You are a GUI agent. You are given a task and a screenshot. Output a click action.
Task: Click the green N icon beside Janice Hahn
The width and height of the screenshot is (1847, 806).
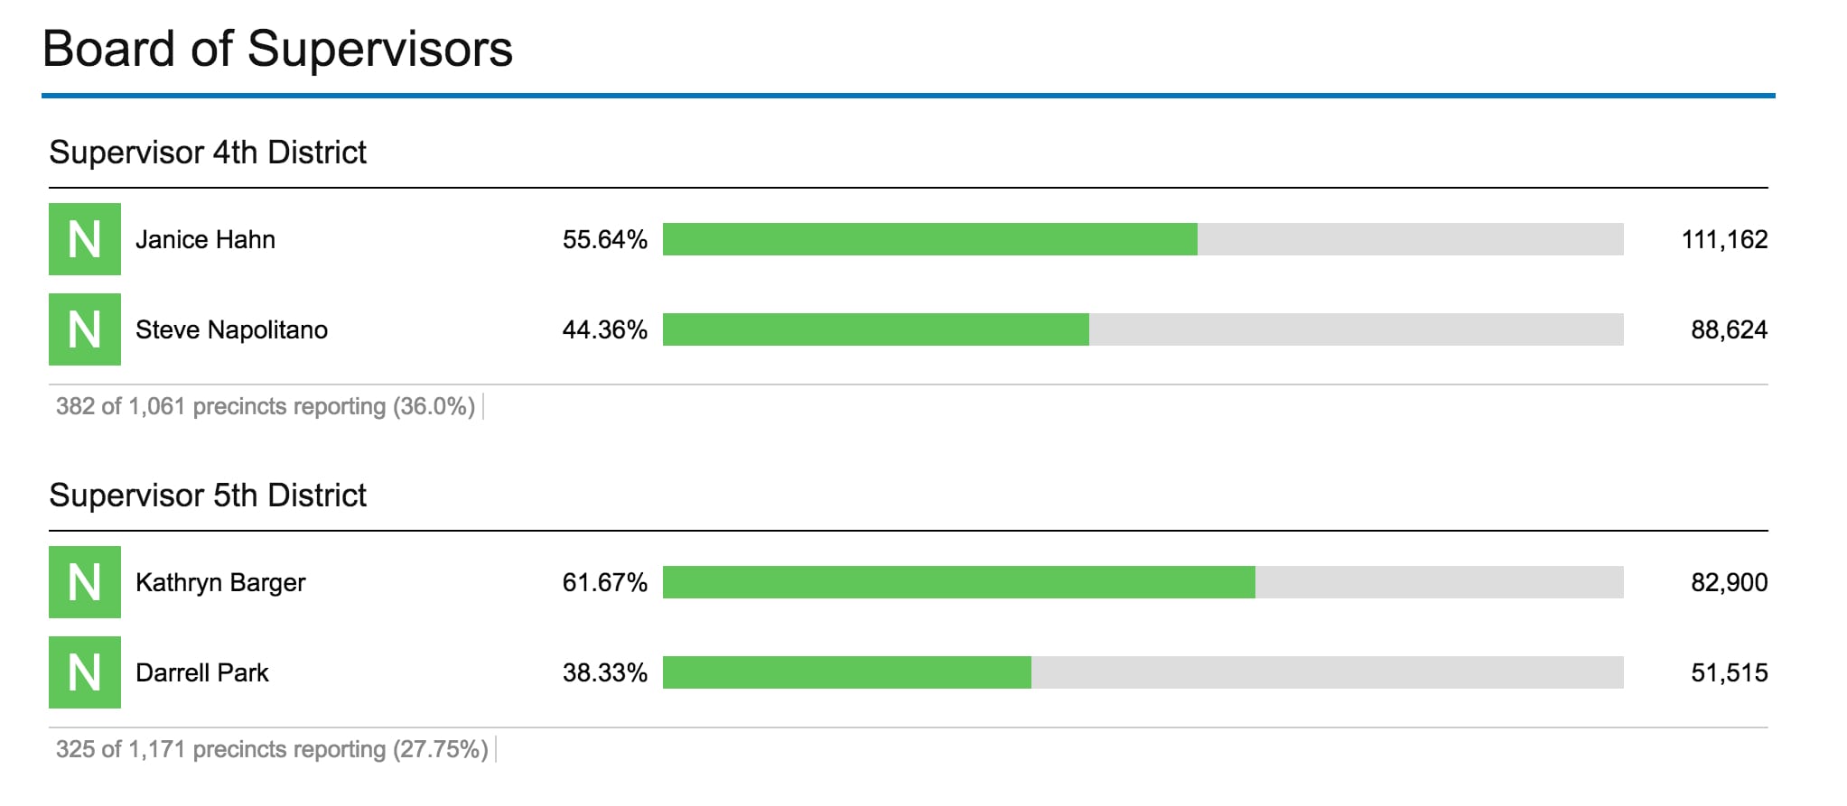pos(85,239)
